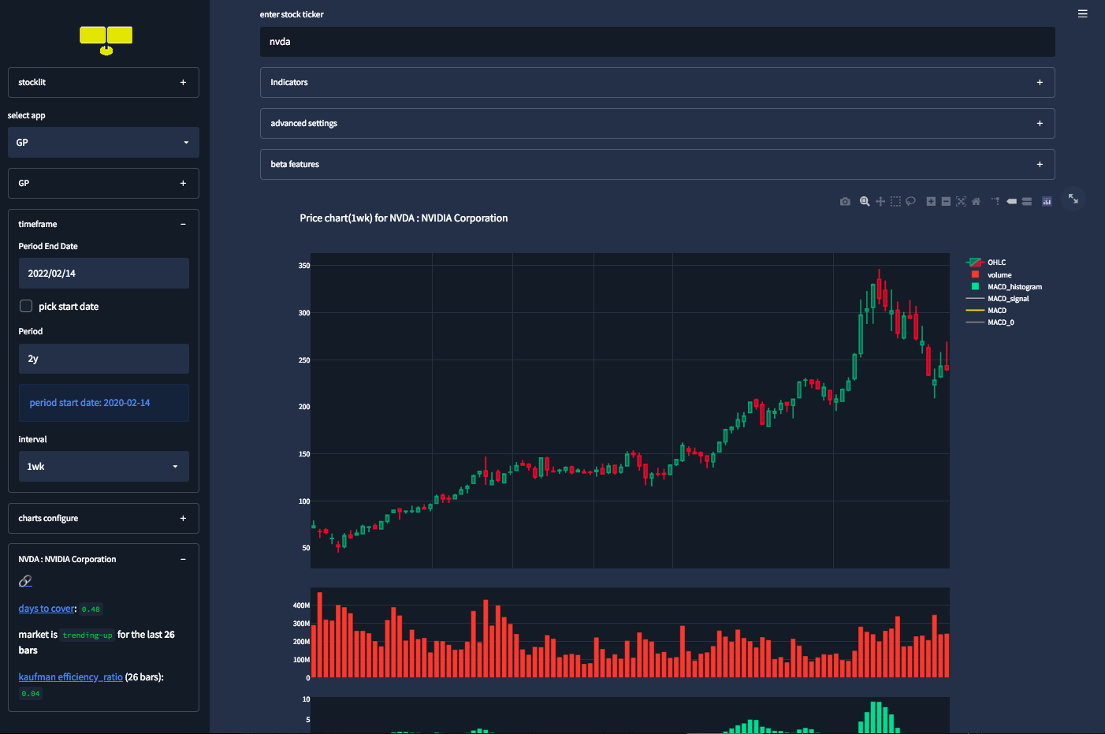The height and width of the screenshot is (734, 1105).
Task: Select the Lasso Select tool
Action: 910,202
